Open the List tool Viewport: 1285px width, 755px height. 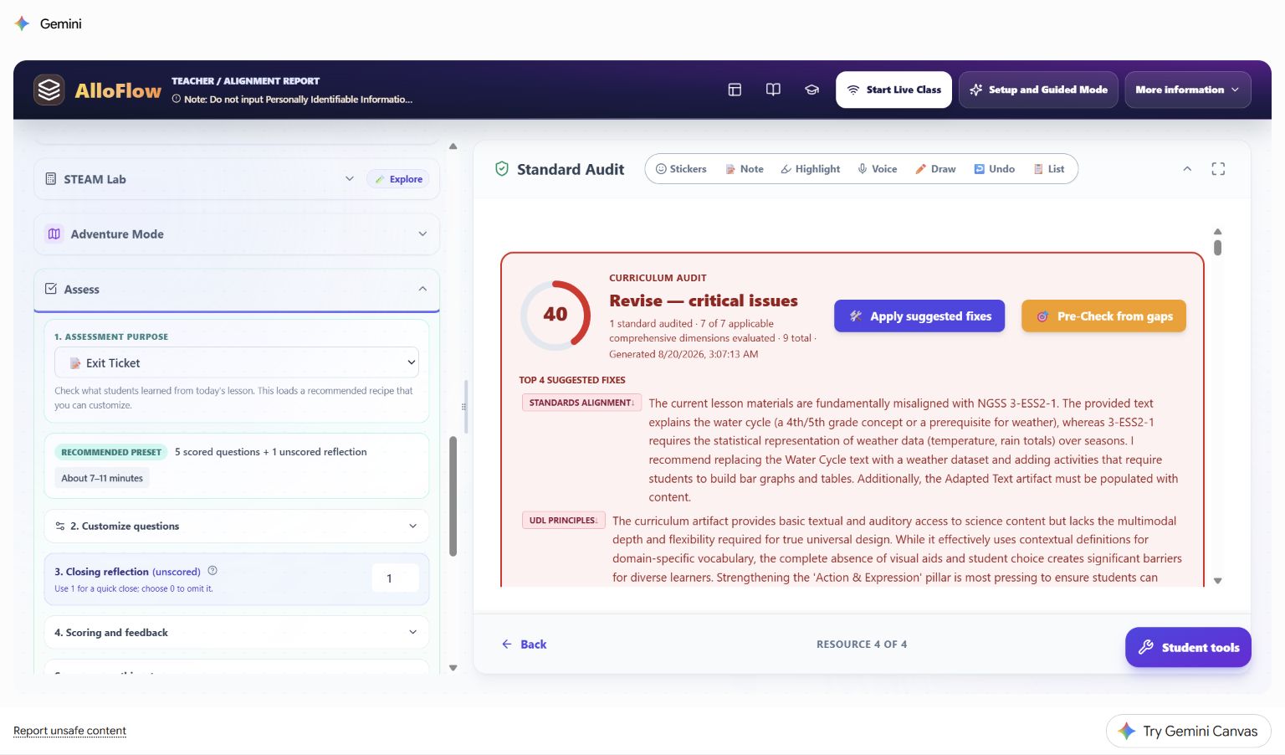coord(1049,169)
